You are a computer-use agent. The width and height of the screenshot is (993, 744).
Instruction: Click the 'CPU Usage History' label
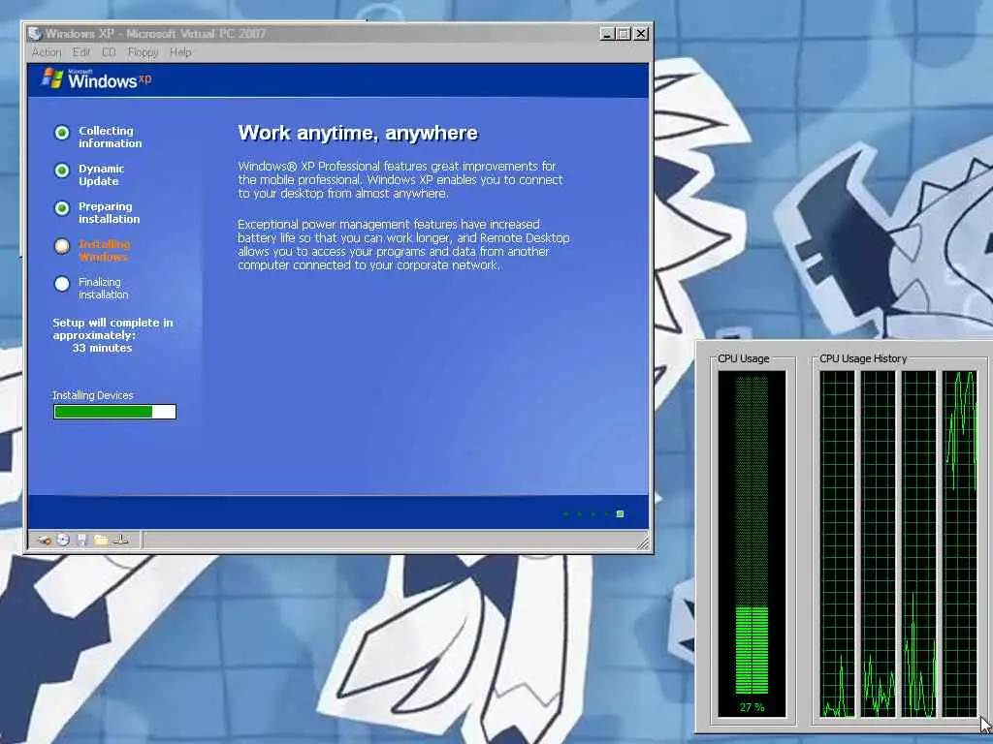click(x=862, y=358)
